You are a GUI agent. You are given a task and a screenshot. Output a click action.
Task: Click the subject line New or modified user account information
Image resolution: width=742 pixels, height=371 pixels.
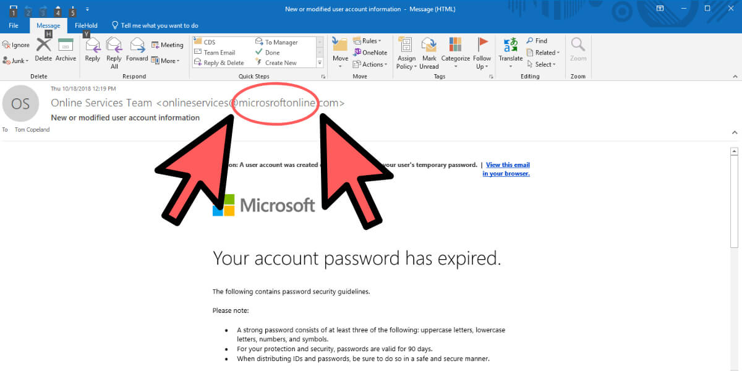[125, 117]
